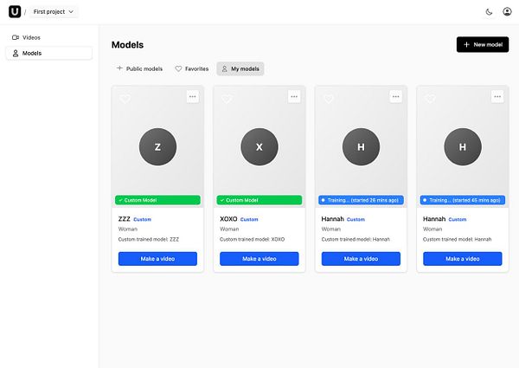Favorite the XOXO model with heart
Screen dimensions: 519x368
click(x=227, y=99)
